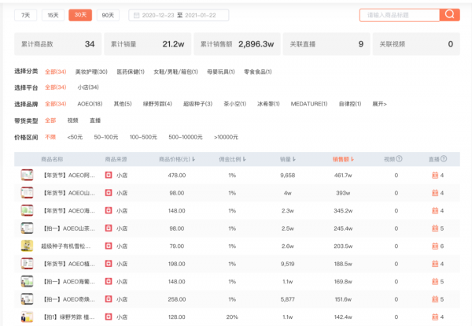This screenshot has width=472, height=326.
Task: Click 小店 source icon in 478.00 row
Action: click(x=109, y=175)
